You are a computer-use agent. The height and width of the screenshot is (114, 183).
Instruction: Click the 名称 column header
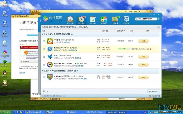(44, 31)
